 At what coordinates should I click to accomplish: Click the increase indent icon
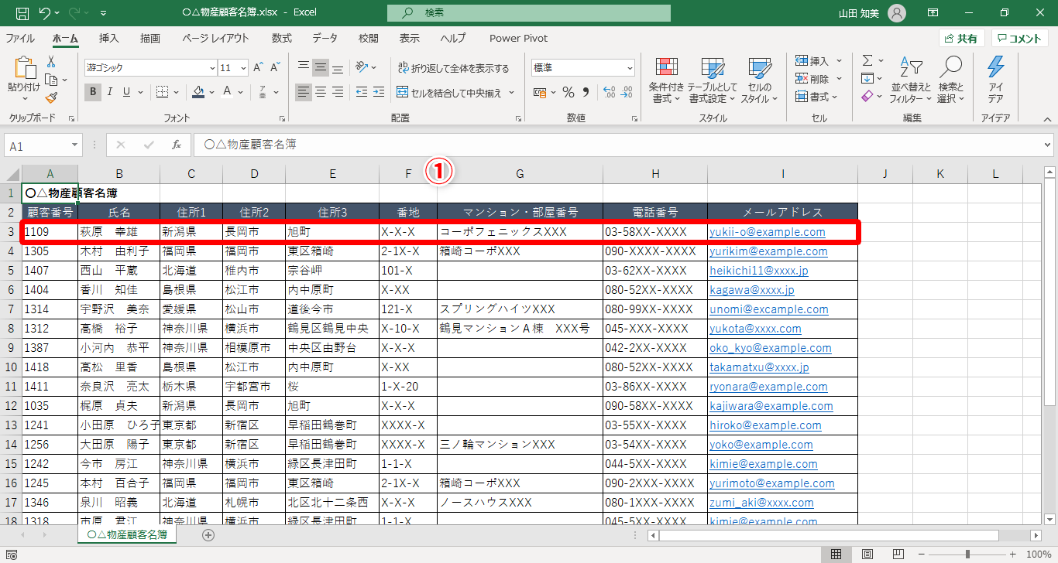[379, 92]
